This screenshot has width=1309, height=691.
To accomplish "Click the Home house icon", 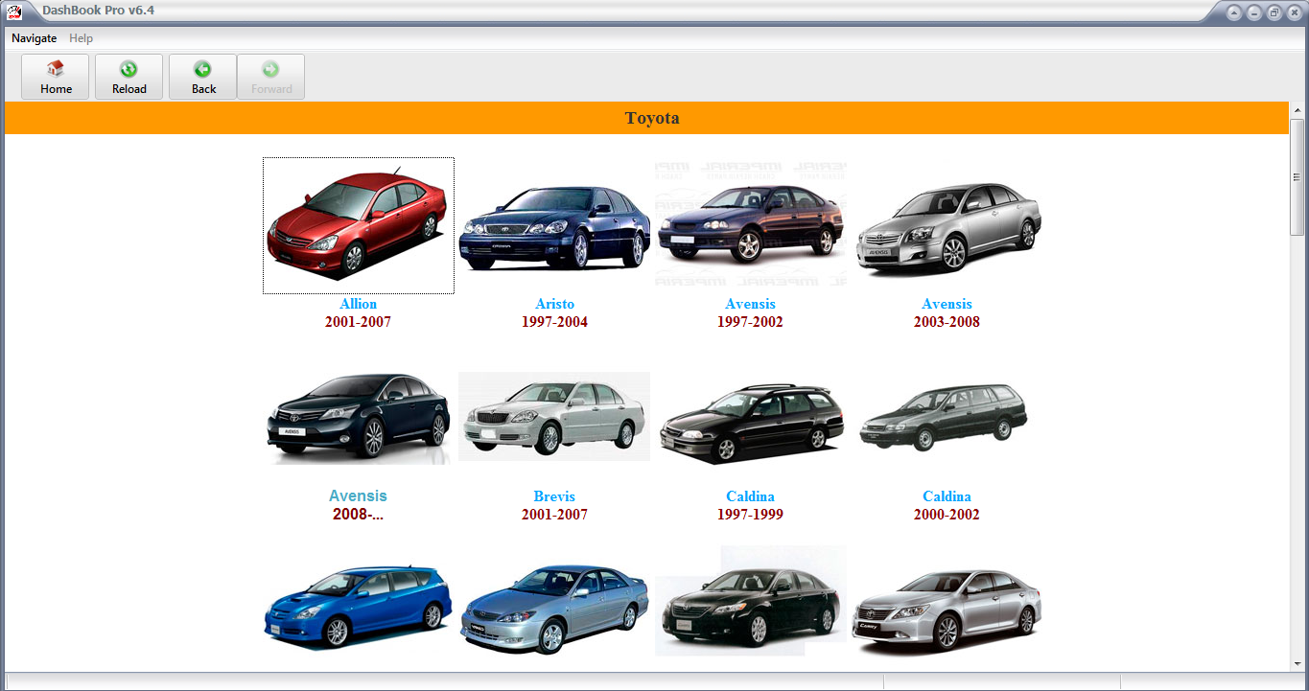I will click(x=56, y=69).
